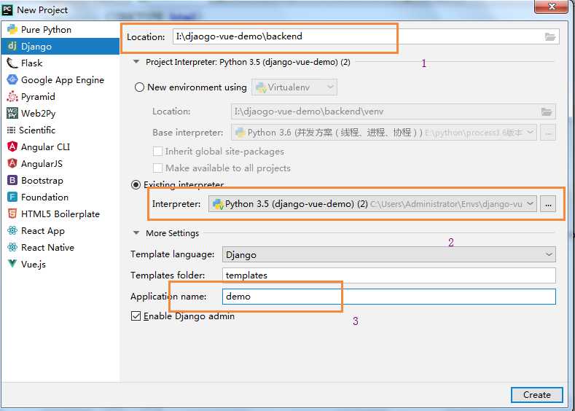
Task: Select Existing interpreter radio button
Action: [136, 184]
